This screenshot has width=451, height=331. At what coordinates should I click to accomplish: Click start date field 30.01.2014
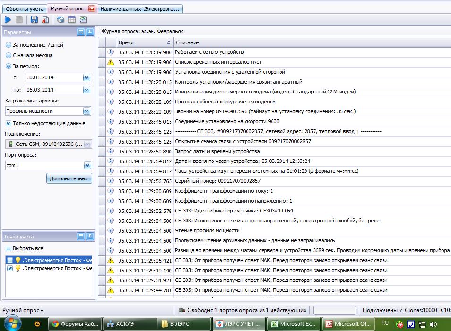tap(54, 77)
